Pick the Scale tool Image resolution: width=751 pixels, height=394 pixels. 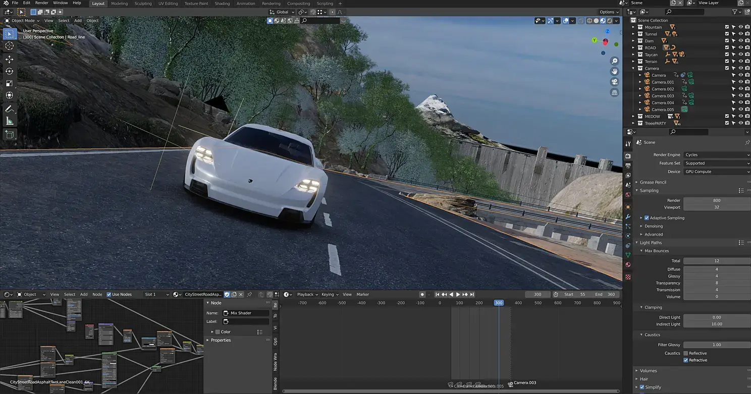[9, 83]
